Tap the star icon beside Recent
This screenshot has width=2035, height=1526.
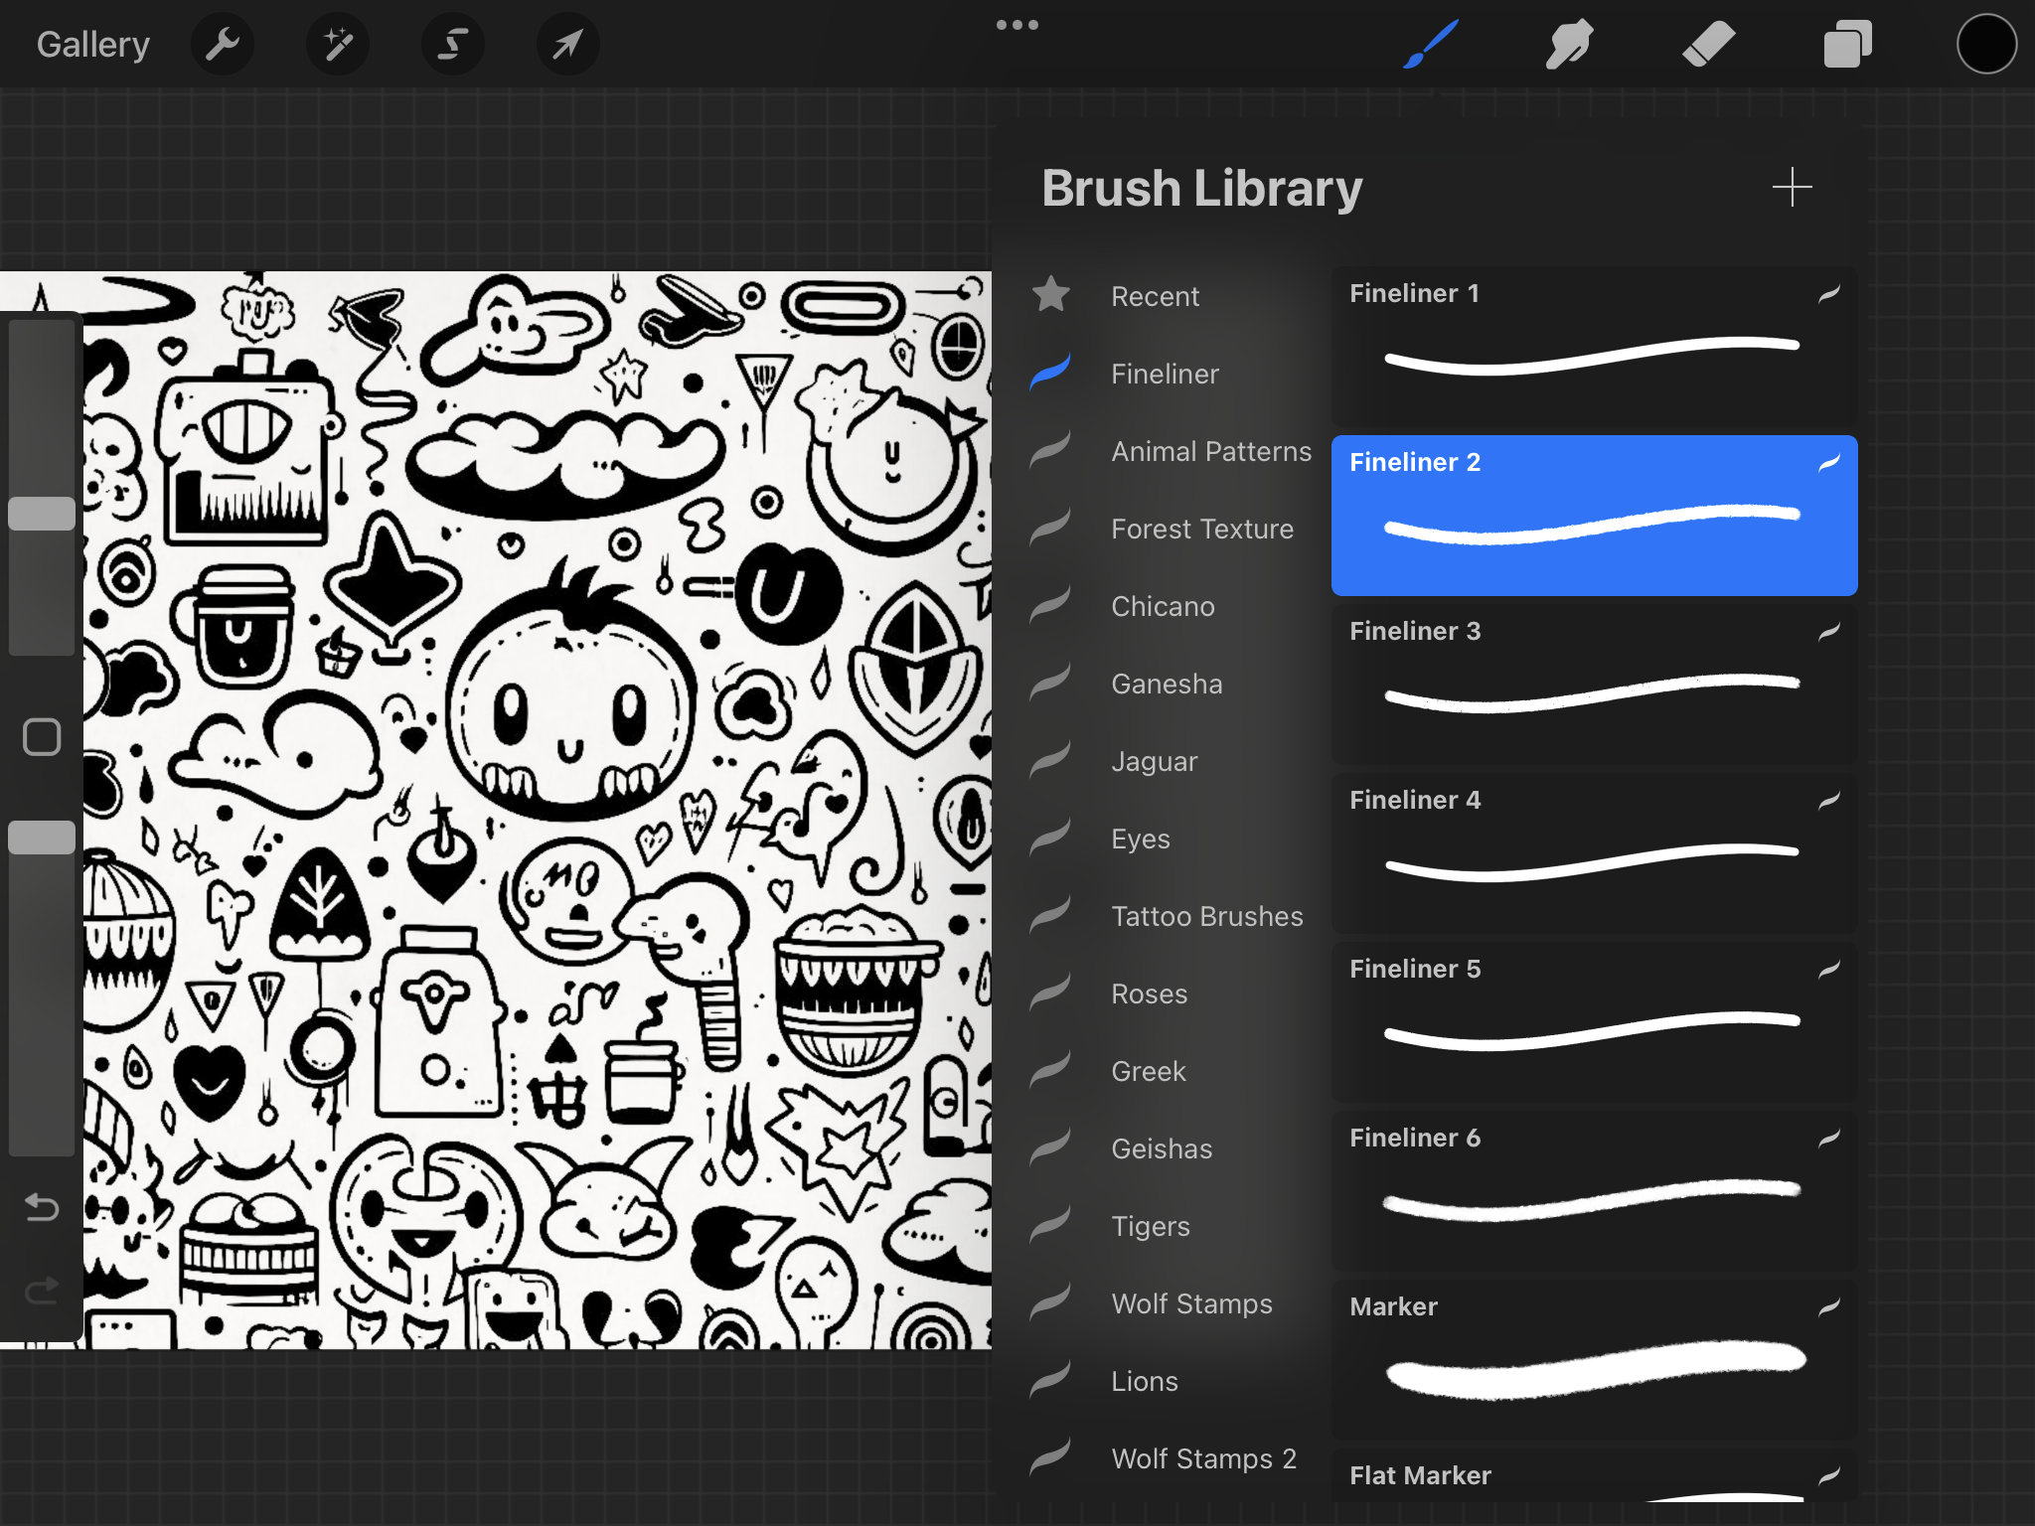coord(1050,294)
